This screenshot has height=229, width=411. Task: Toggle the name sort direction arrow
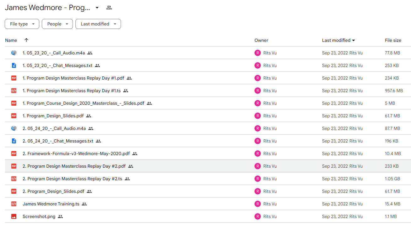point(26,40)
